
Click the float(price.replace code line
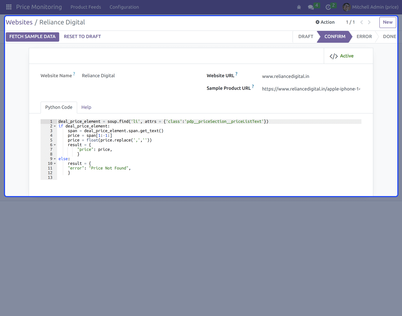point(110,140)
